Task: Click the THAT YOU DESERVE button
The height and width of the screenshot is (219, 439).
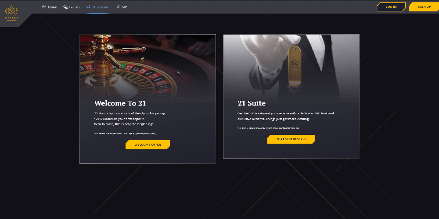Action: coord(291,139)
